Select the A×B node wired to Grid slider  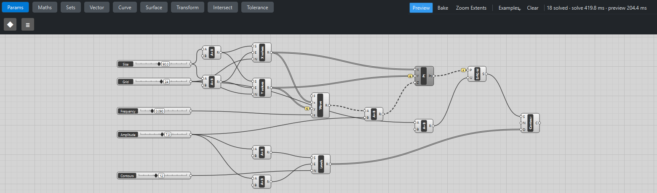(212, 82)
